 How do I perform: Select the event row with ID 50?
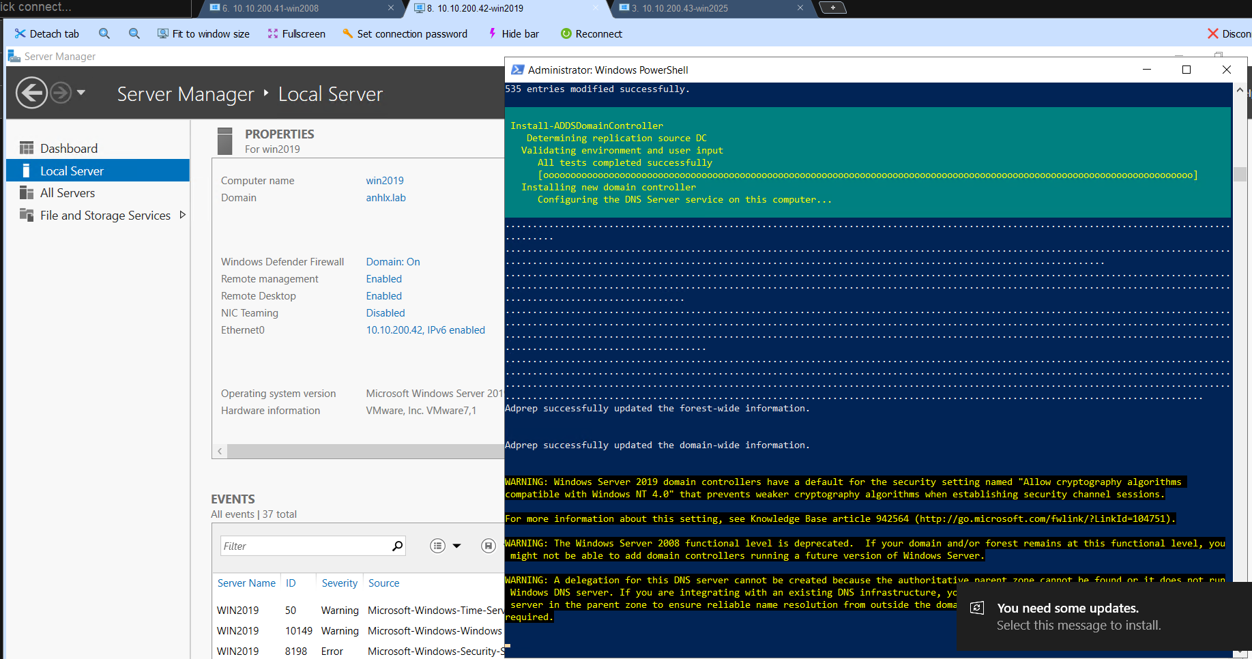(359, 611)
